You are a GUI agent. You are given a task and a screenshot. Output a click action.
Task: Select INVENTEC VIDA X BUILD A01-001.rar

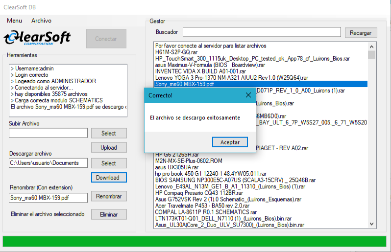tap(200, 71)
